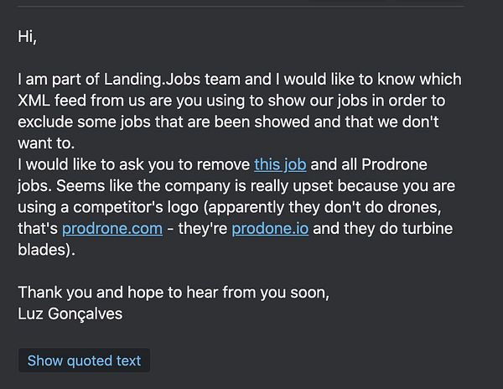Click the "Hi," greeting line
This screenshot has height=389, width=503.
point(28,37)
